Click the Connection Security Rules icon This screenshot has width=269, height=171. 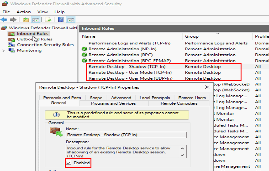[x=11, y=45]
